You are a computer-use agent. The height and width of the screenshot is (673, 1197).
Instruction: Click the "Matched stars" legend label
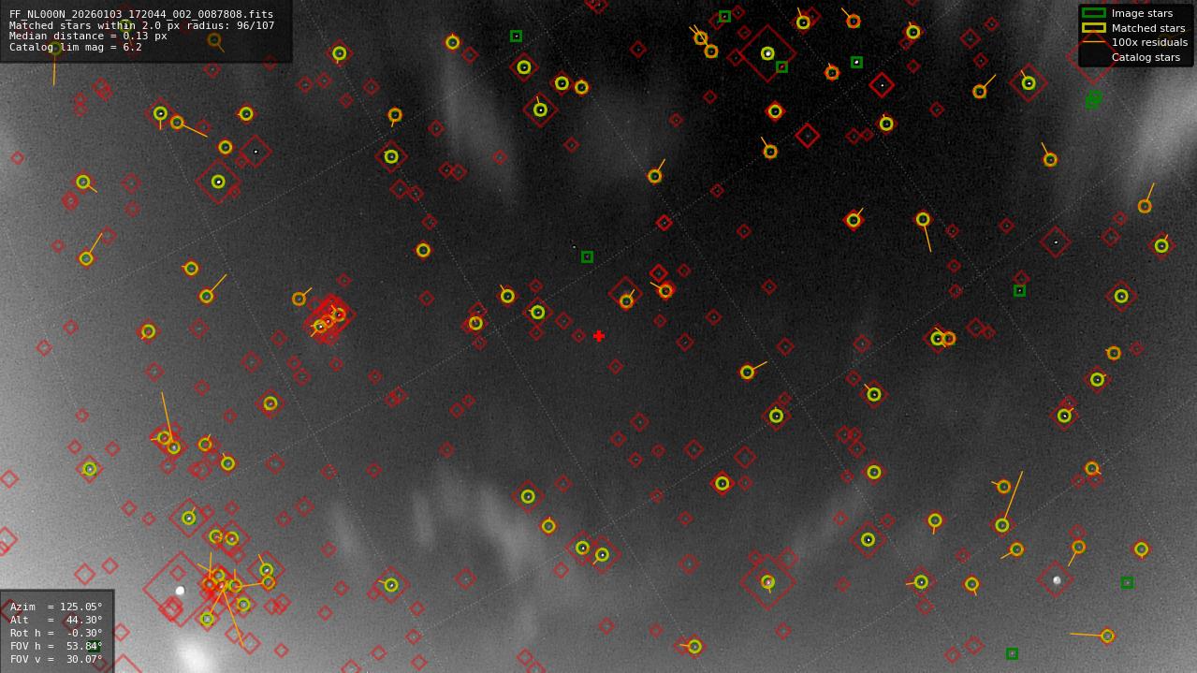point(1148,28)
